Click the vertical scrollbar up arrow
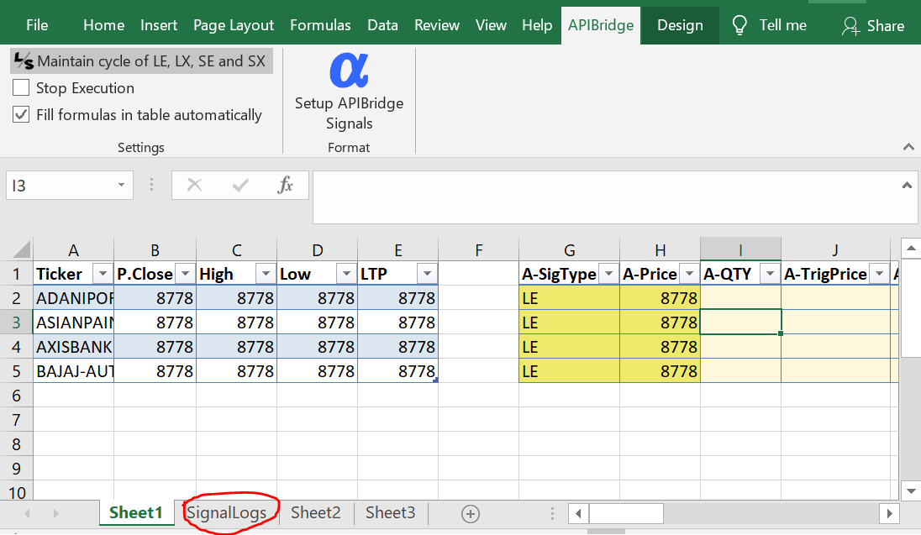Screen dimensions: 921x535 [910, 249]
